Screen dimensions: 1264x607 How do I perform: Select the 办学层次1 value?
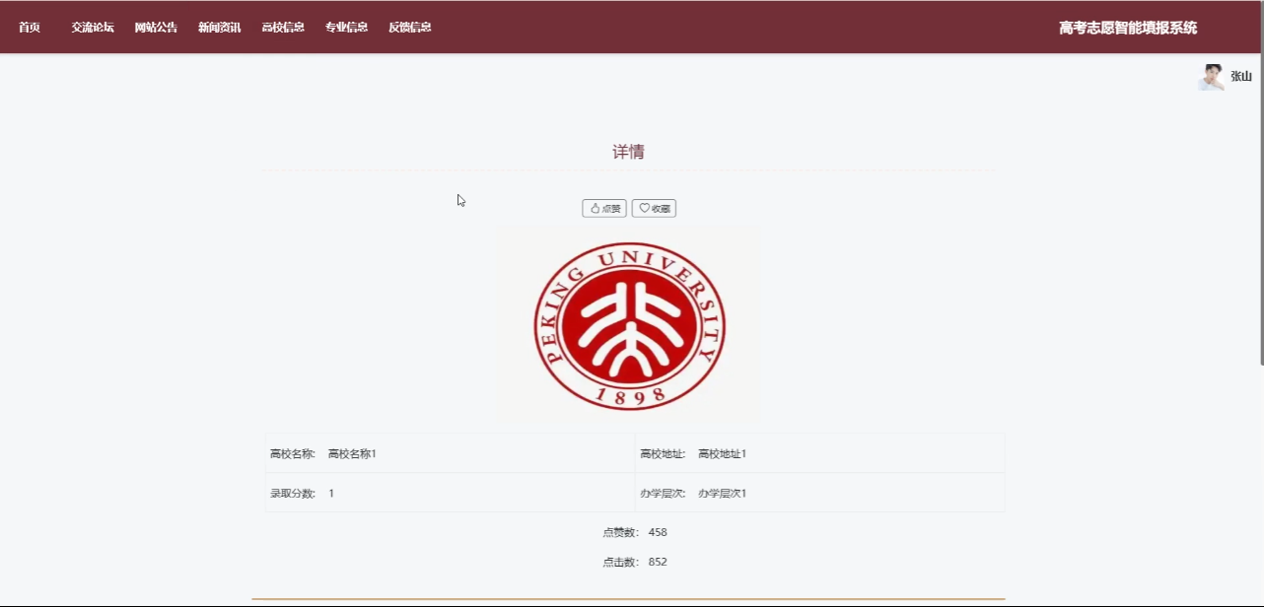point(723,494)
